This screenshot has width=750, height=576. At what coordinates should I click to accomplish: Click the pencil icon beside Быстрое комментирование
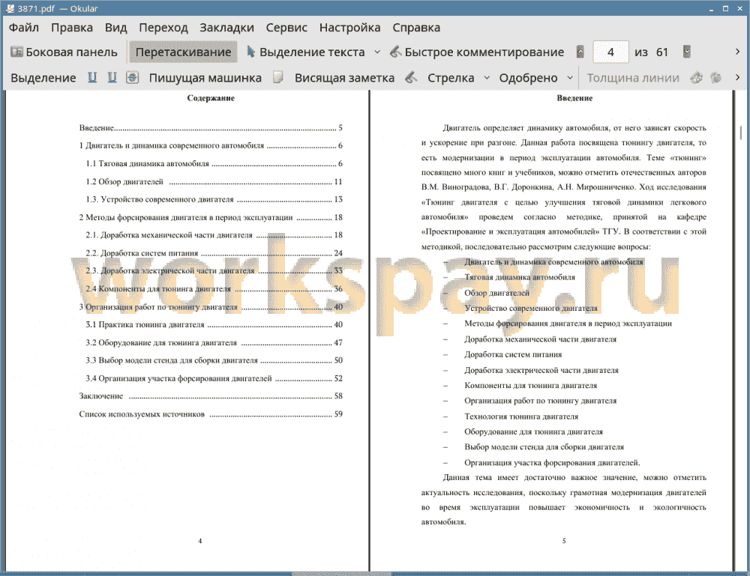point(395,52)
